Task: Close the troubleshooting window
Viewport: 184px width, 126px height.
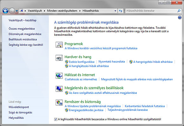Action: pos(177,3)
